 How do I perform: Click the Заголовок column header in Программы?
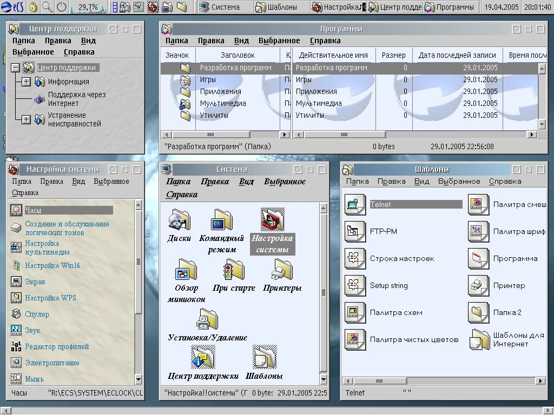pyautogui.click(x=238, y=55)
